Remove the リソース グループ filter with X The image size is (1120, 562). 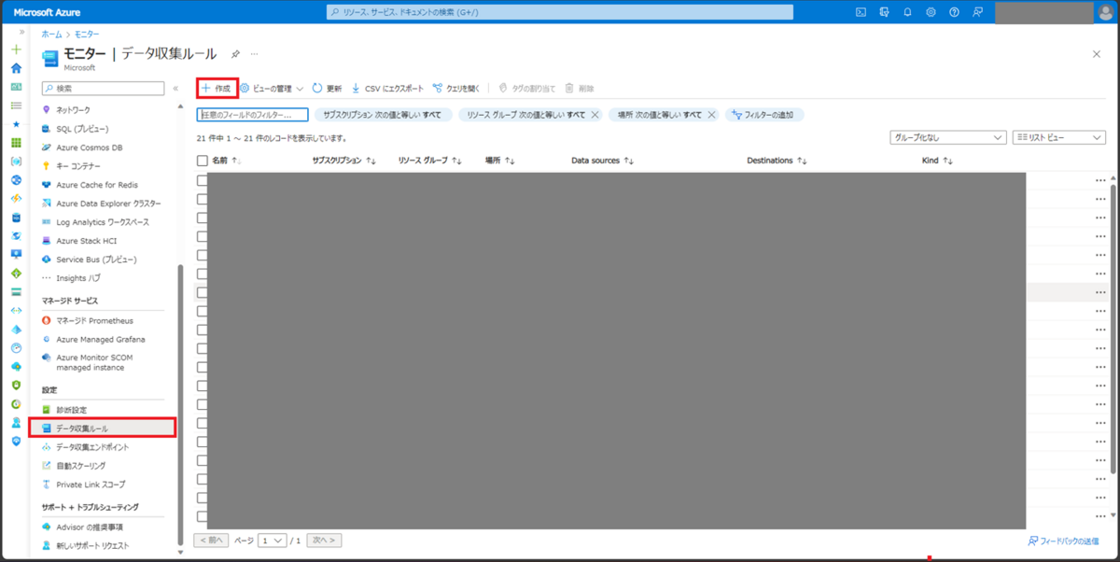(595, 115)
